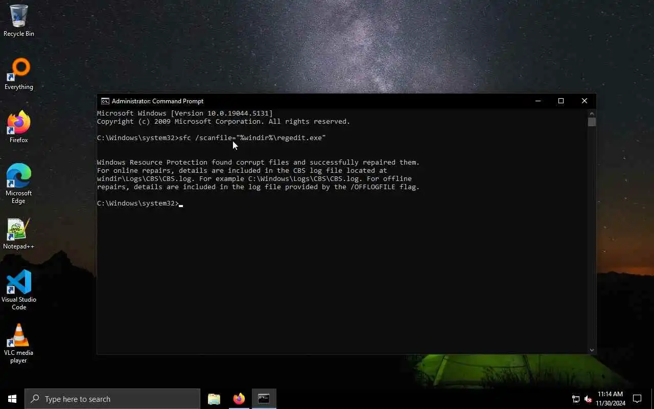Open the Visual Studio Code shortcut
This screenshot has width=654, height=409.
[19, 290]
